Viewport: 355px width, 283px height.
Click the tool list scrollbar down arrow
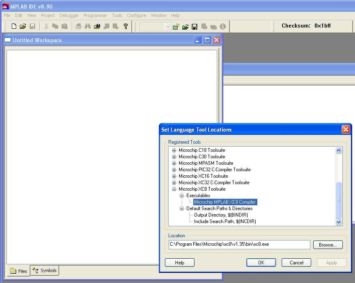pyautogui.click(x=338, y=222)
